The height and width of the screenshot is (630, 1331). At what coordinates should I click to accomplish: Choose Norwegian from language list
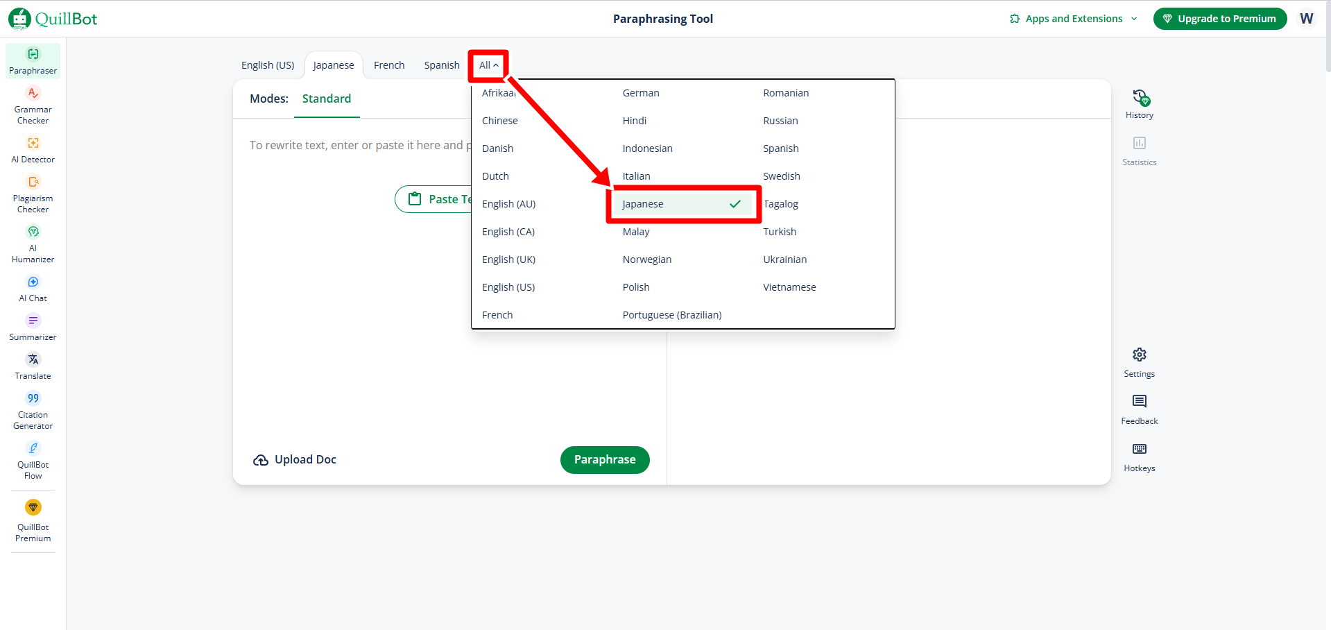(683, 259)
